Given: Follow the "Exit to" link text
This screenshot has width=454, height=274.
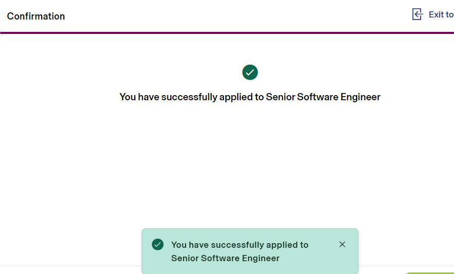Looking at the screenshot, I should point(441,14).
